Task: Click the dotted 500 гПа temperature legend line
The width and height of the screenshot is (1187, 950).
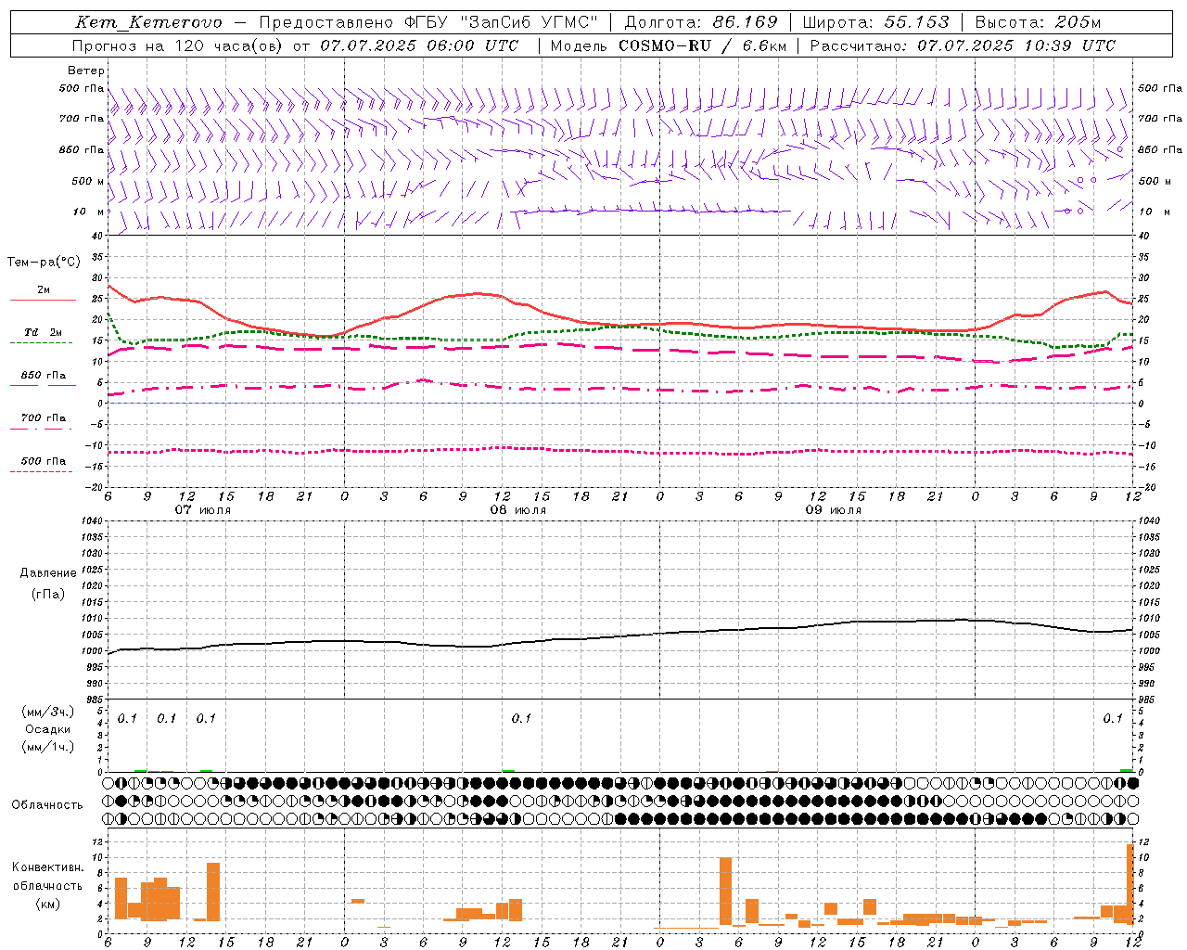Action: click(x=41, y=471)
